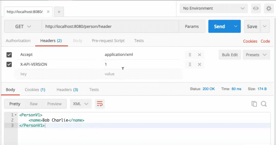Screen dimensions: 276x145
Task: Open a new request tab with plus
Action: pyautogui.click(x=59, y=12)
